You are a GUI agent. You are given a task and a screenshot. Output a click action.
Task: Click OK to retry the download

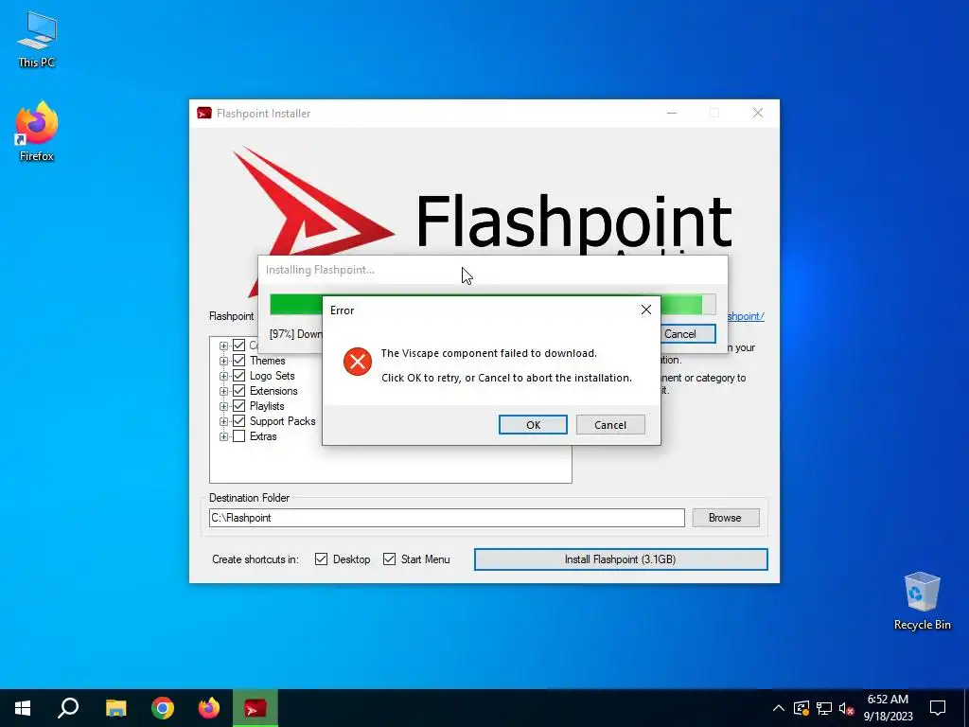(x=533, y=425)
